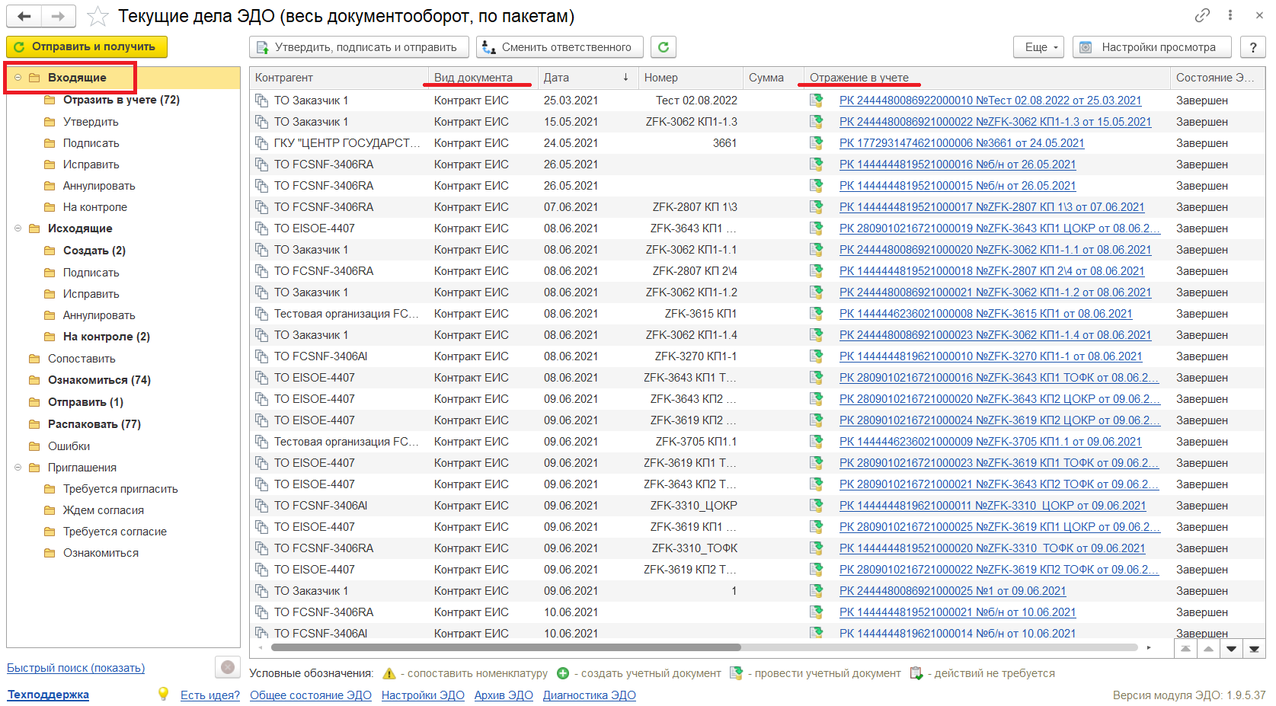The height and width of the screenshot is (706, 1276).
Task: Open Быстрый поиск (показать) link
Action: click(x=76, y=668)
